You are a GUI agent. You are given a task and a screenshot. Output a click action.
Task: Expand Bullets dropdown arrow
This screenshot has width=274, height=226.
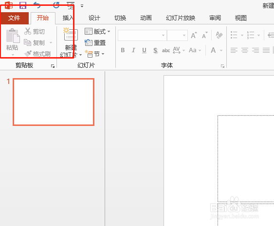pos(242,35)
